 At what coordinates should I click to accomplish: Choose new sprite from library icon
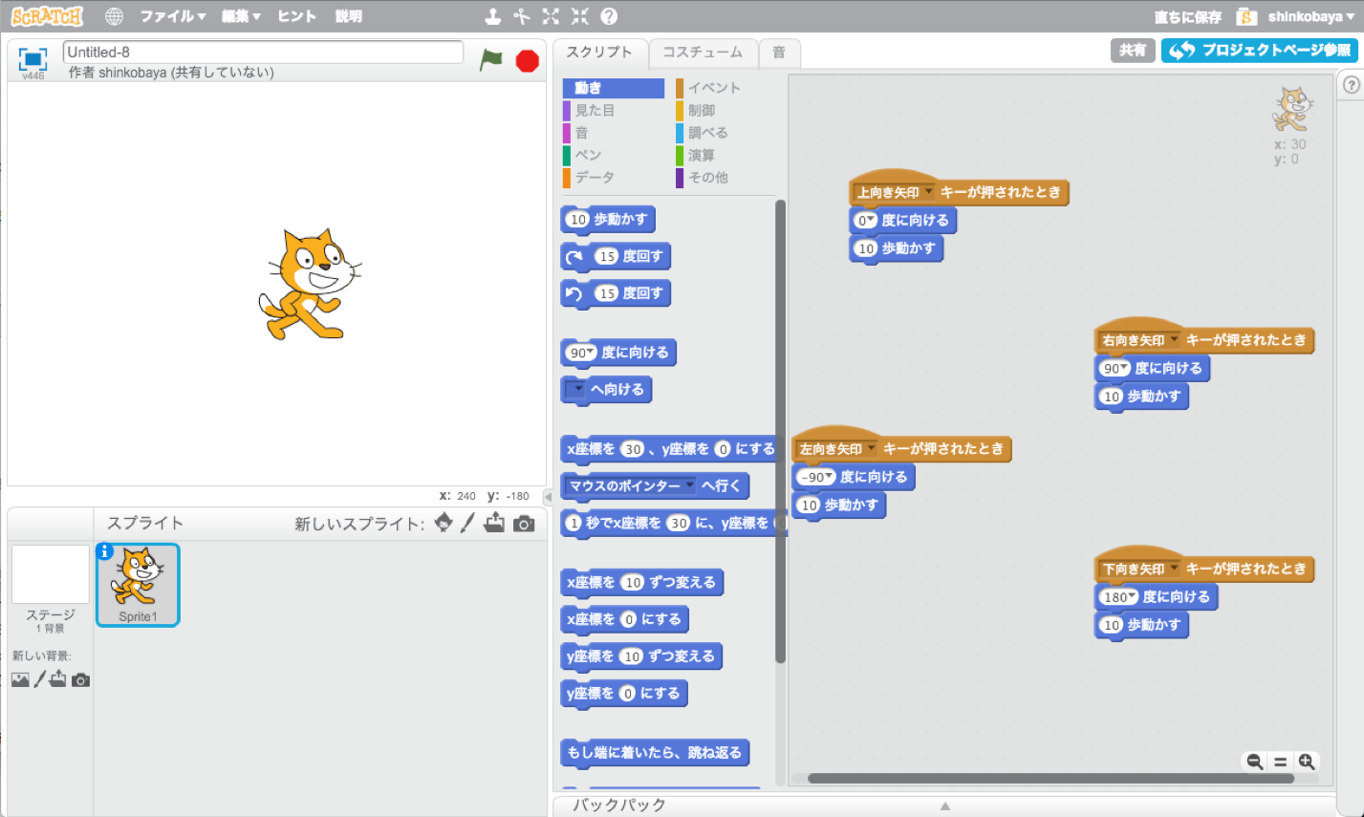[x=444, y=523]
